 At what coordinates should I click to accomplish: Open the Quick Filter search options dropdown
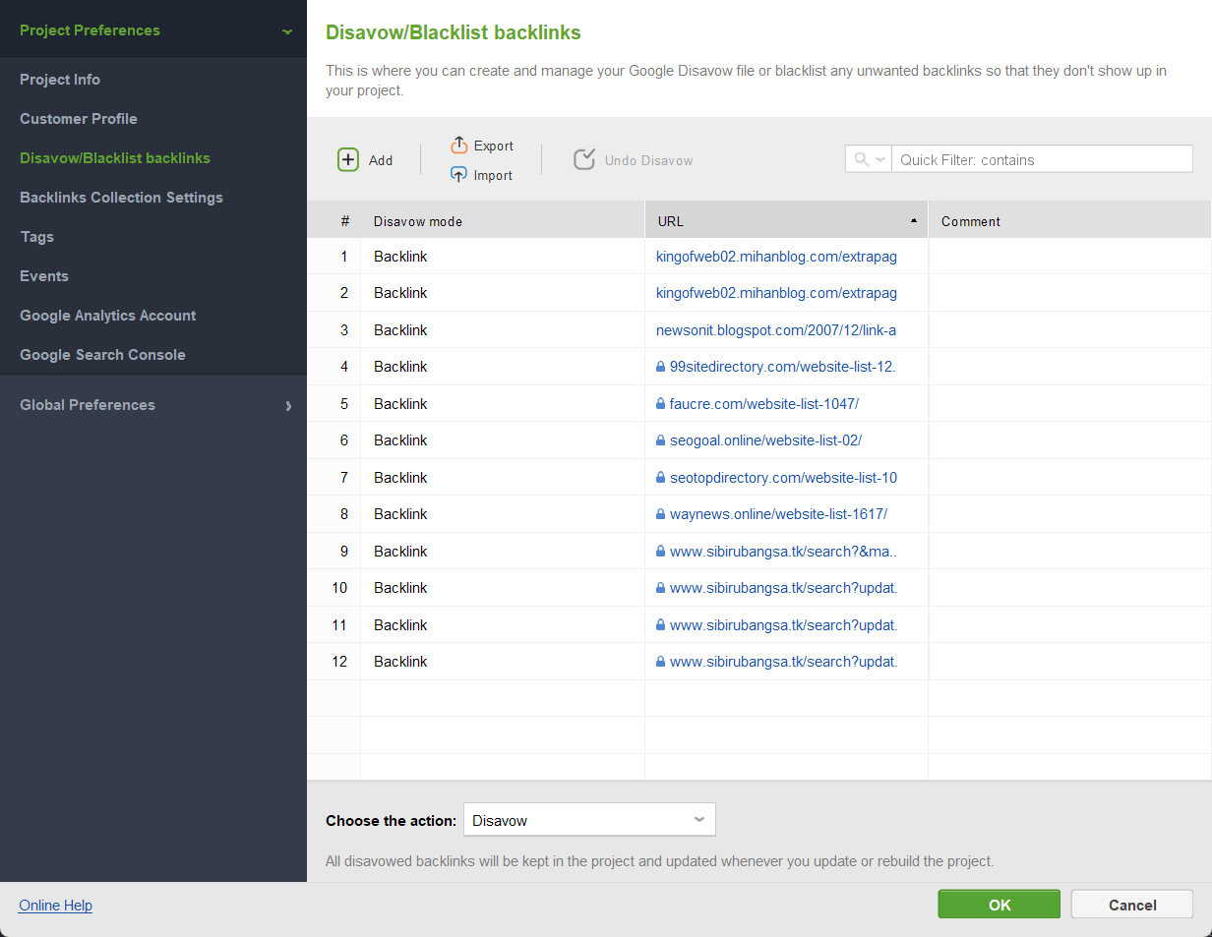[880, 160]
